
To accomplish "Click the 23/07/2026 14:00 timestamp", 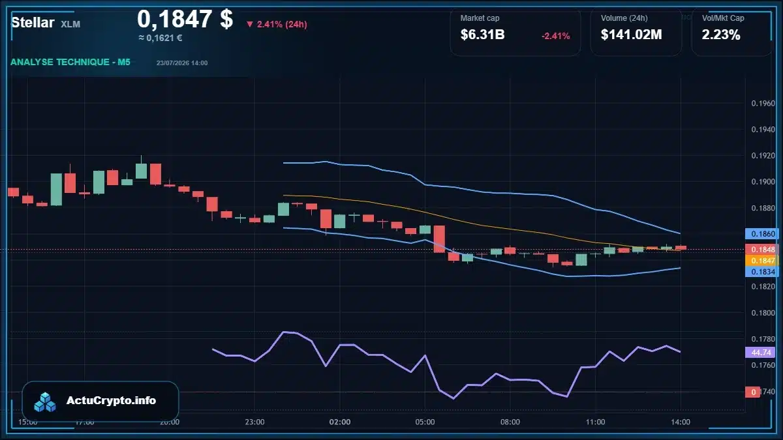I will point(182,63).
